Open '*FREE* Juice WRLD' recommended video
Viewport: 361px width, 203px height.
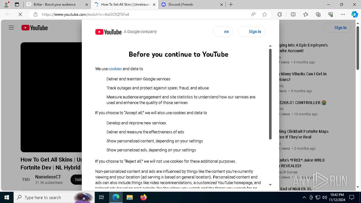(302, 163)
